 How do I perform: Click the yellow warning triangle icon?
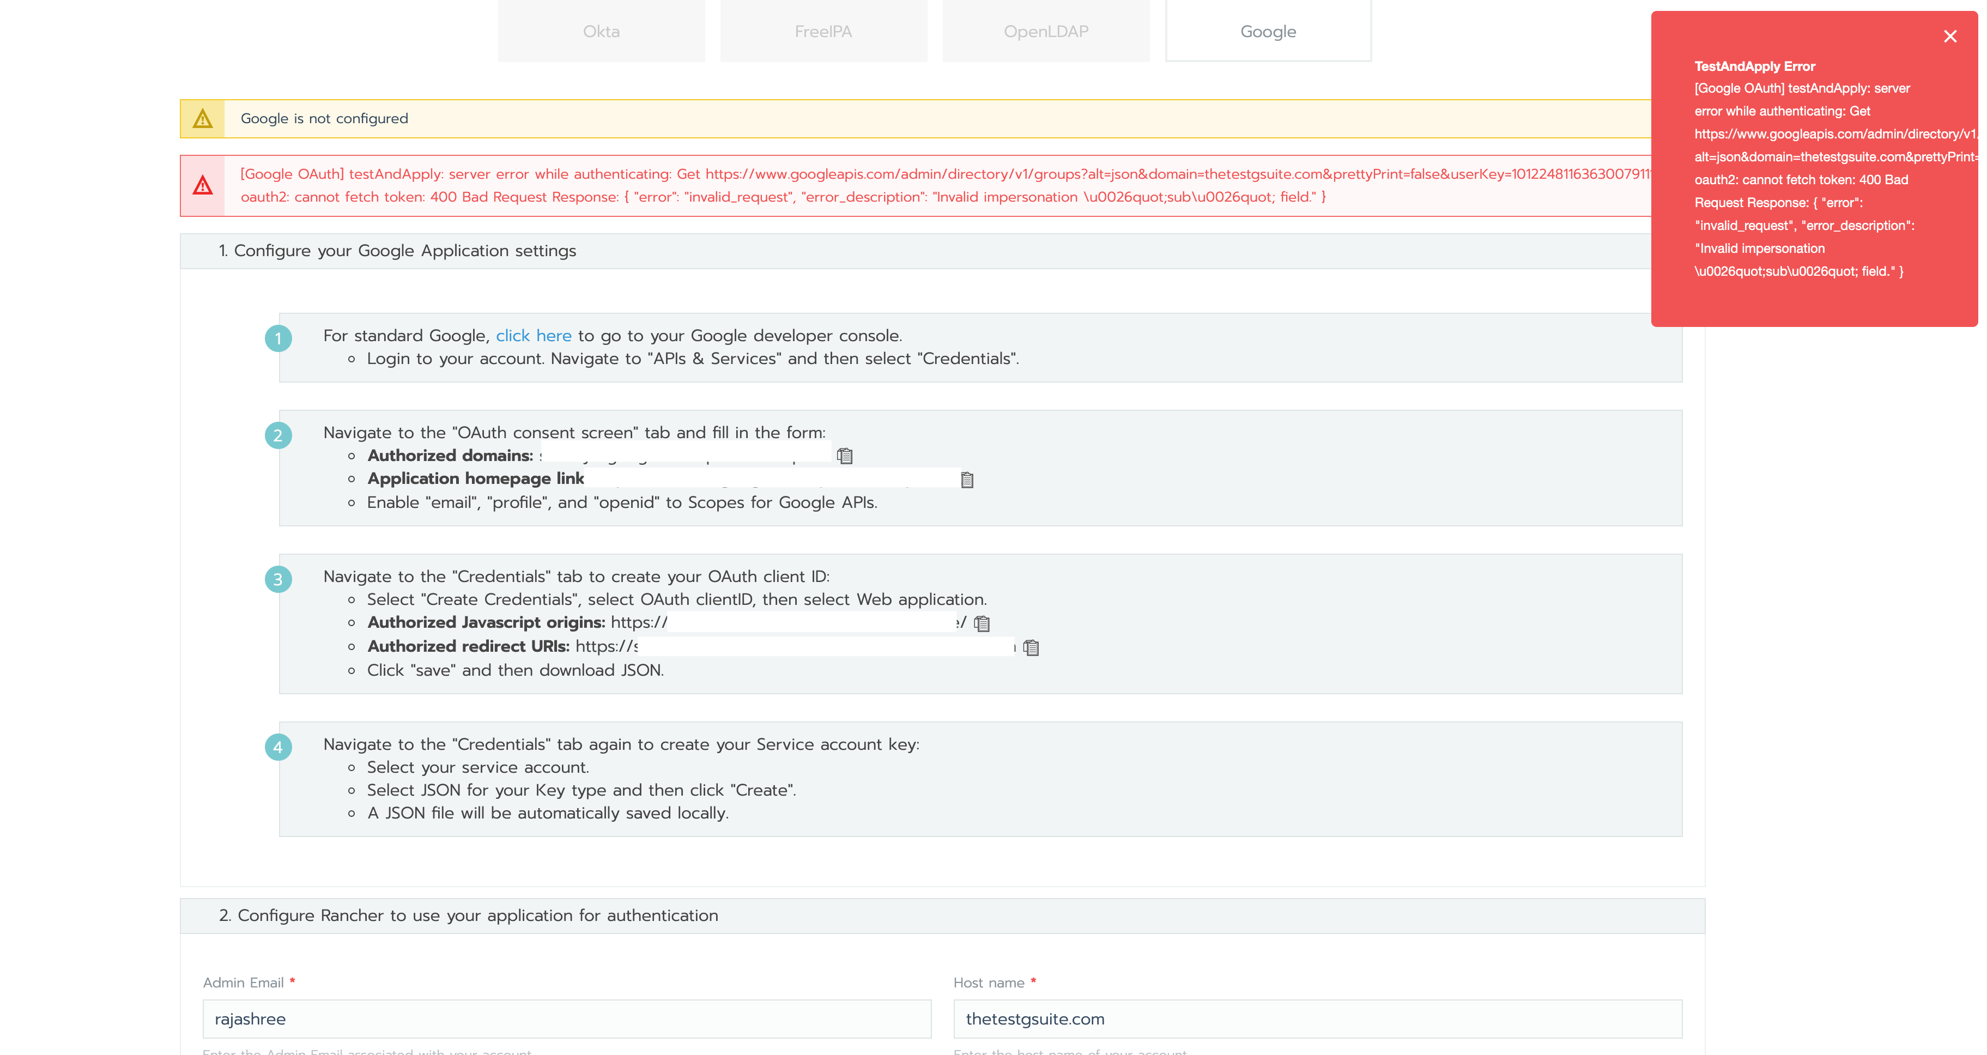(203, 119)
